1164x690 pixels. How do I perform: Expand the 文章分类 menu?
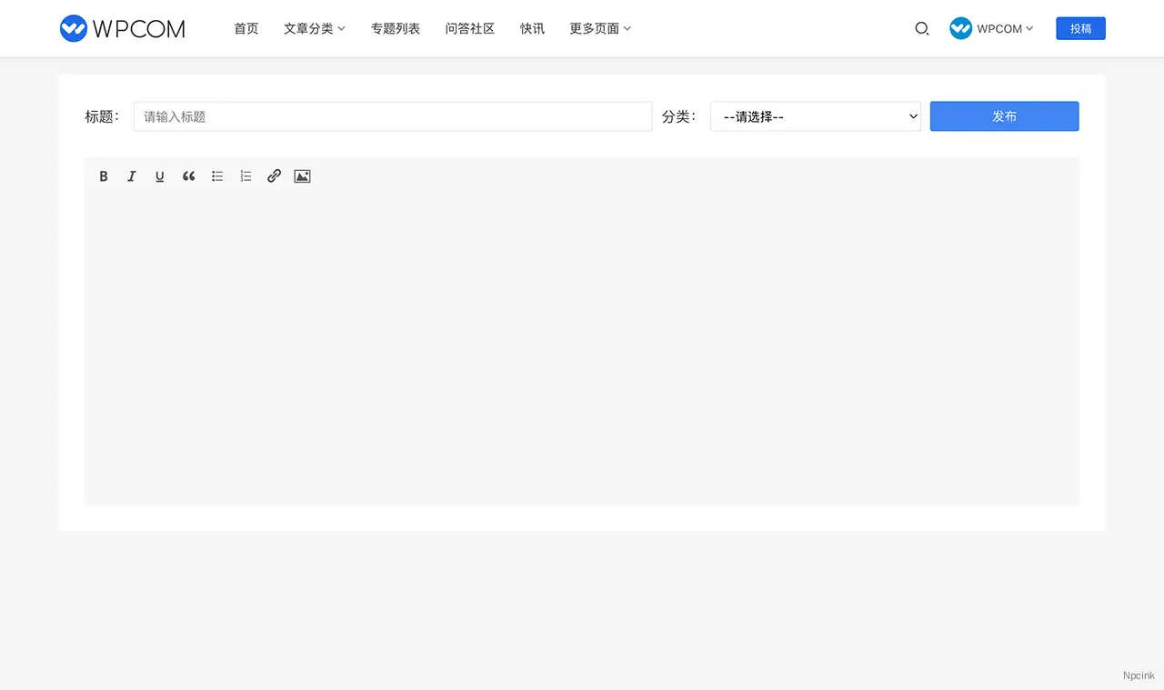[314, 28]
